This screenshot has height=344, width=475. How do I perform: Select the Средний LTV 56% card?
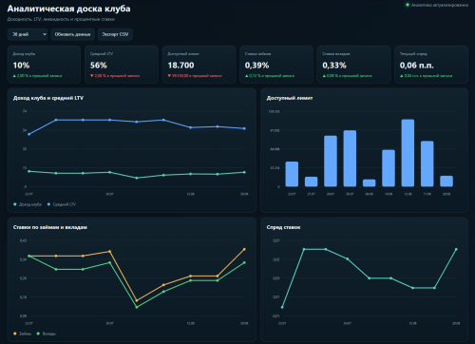122,65
